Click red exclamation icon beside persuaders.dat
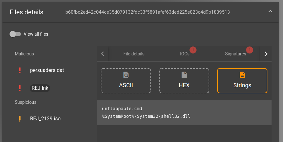 [x=20, y=70]
